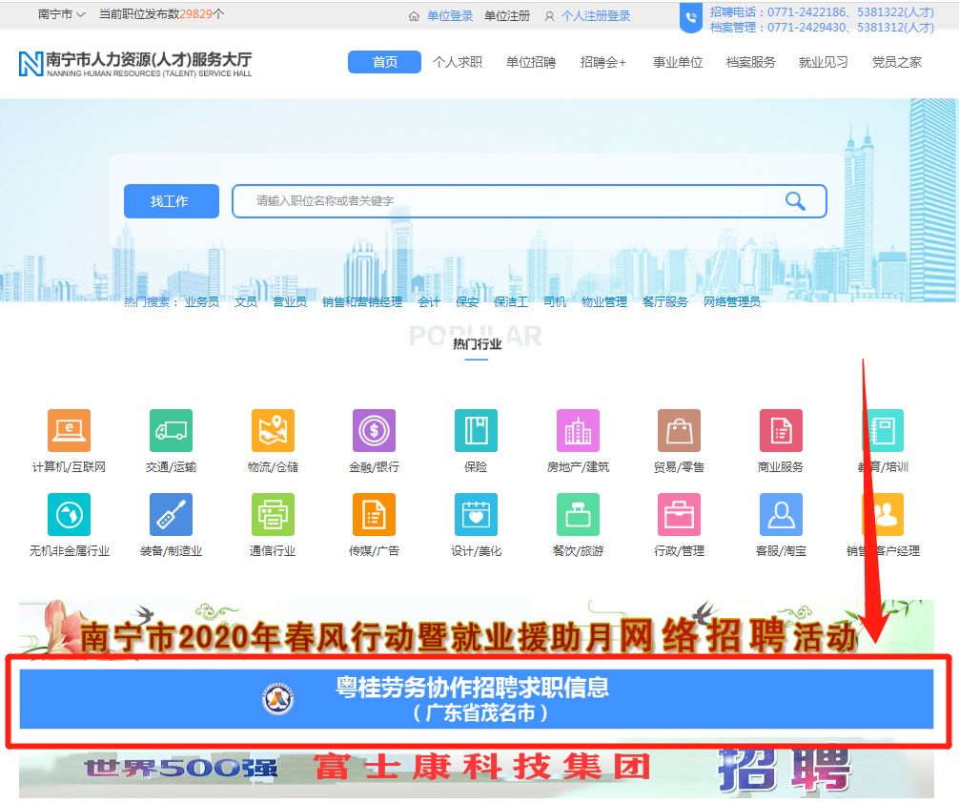Choose the 房地产/建筑 building icon
The image size is (959, 803).
578,431
